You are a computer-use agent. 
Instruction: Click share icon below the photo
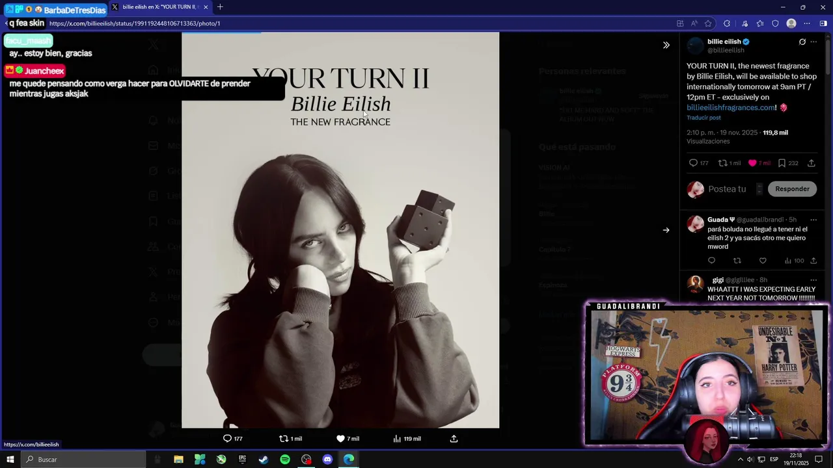click(x=454, y=439)
